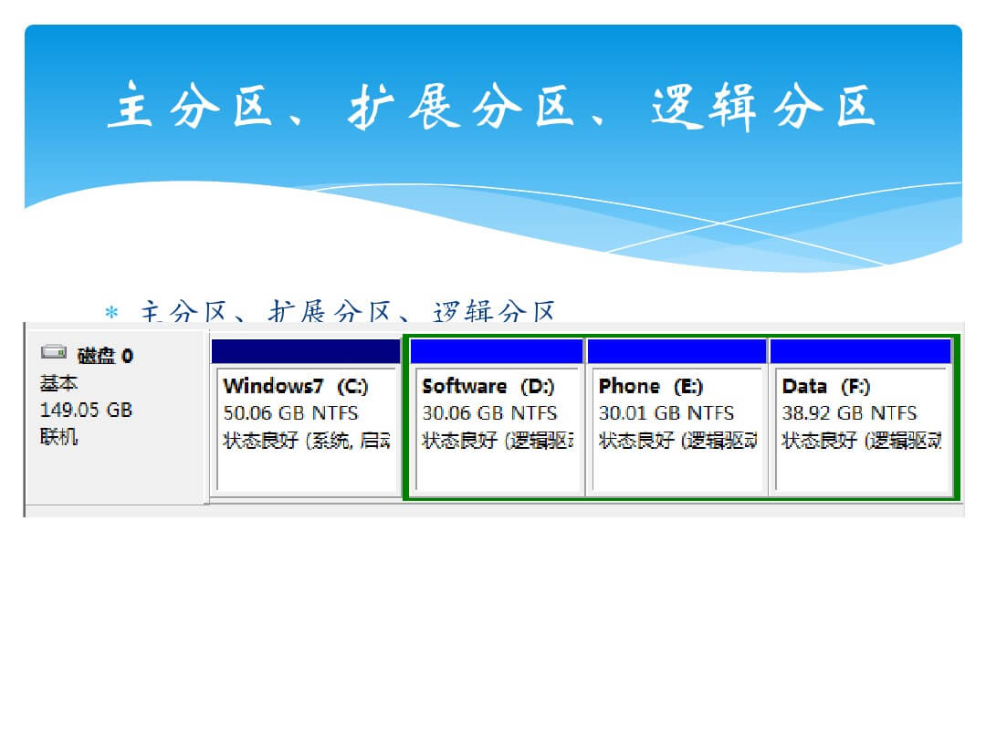Click the 30.01 GB NTFS size text
986x739 pixels.
[x=666, y=413]
